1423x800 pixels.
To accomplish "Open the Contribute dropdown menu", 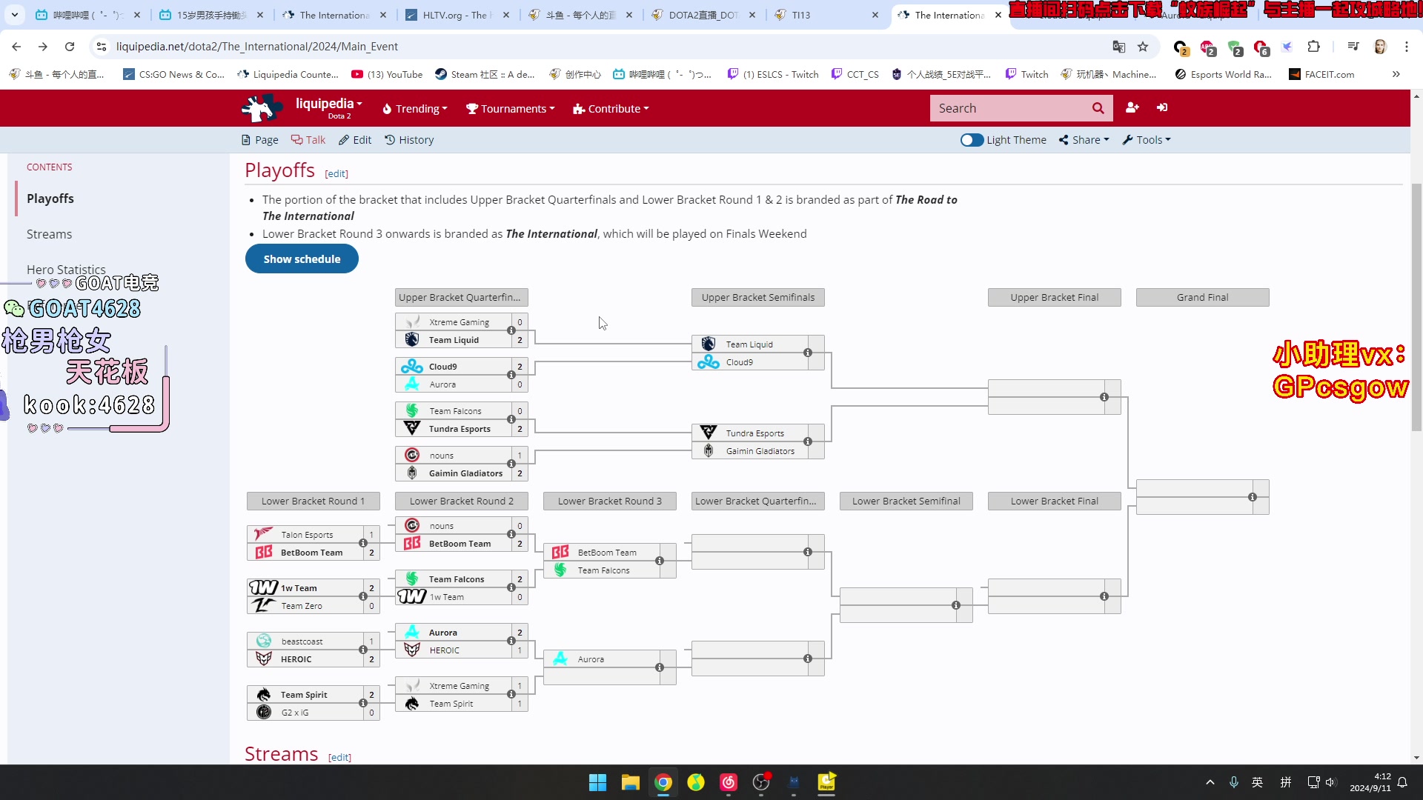I will (611, 109).
